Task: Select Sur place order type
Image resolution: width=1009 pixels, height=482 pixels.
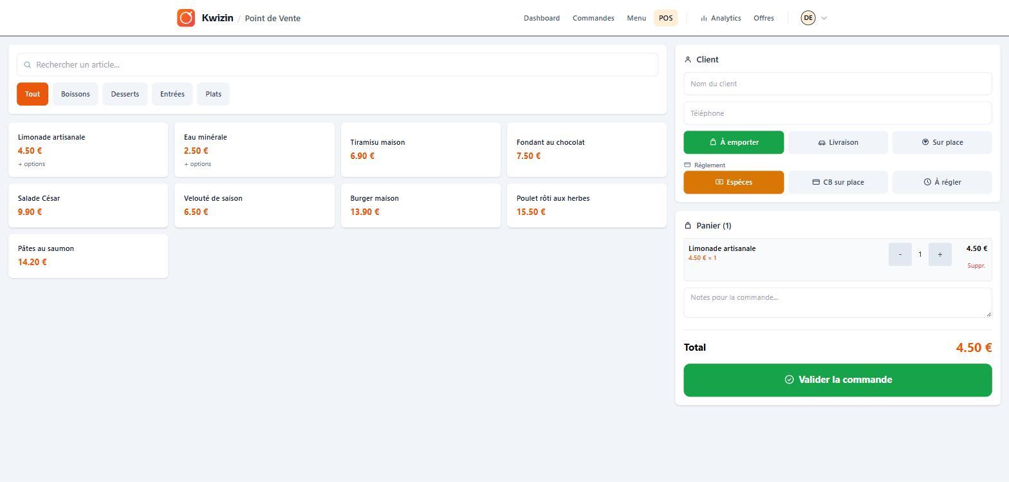Action: coord(942,142)
